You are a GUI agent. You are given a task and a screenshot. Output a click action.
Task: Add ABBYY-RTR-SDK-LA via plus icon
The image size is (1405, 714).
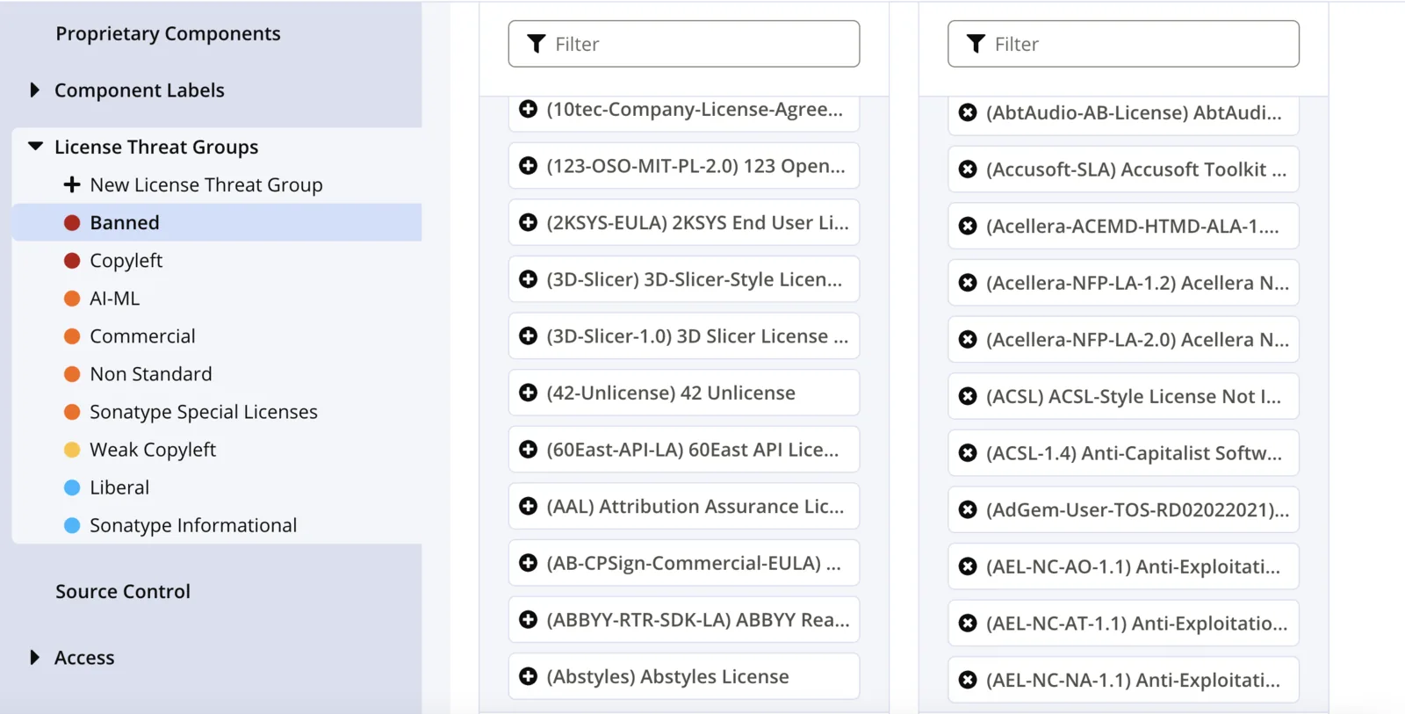click(528, 619)
